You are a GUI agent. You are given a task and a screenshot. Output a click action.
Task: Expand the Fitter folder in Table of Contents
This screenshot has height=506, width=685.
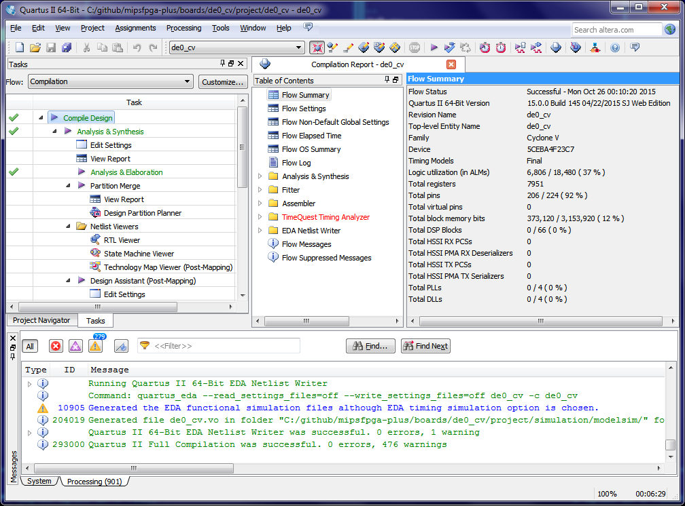coord(260,190)
